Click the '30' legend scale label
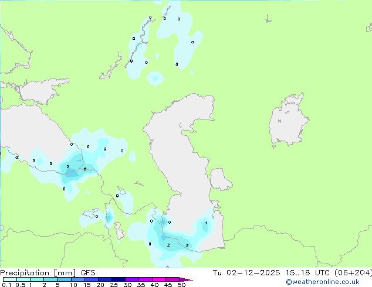The width and height of the screenshot is (372, 287). (x=127, y=285)
